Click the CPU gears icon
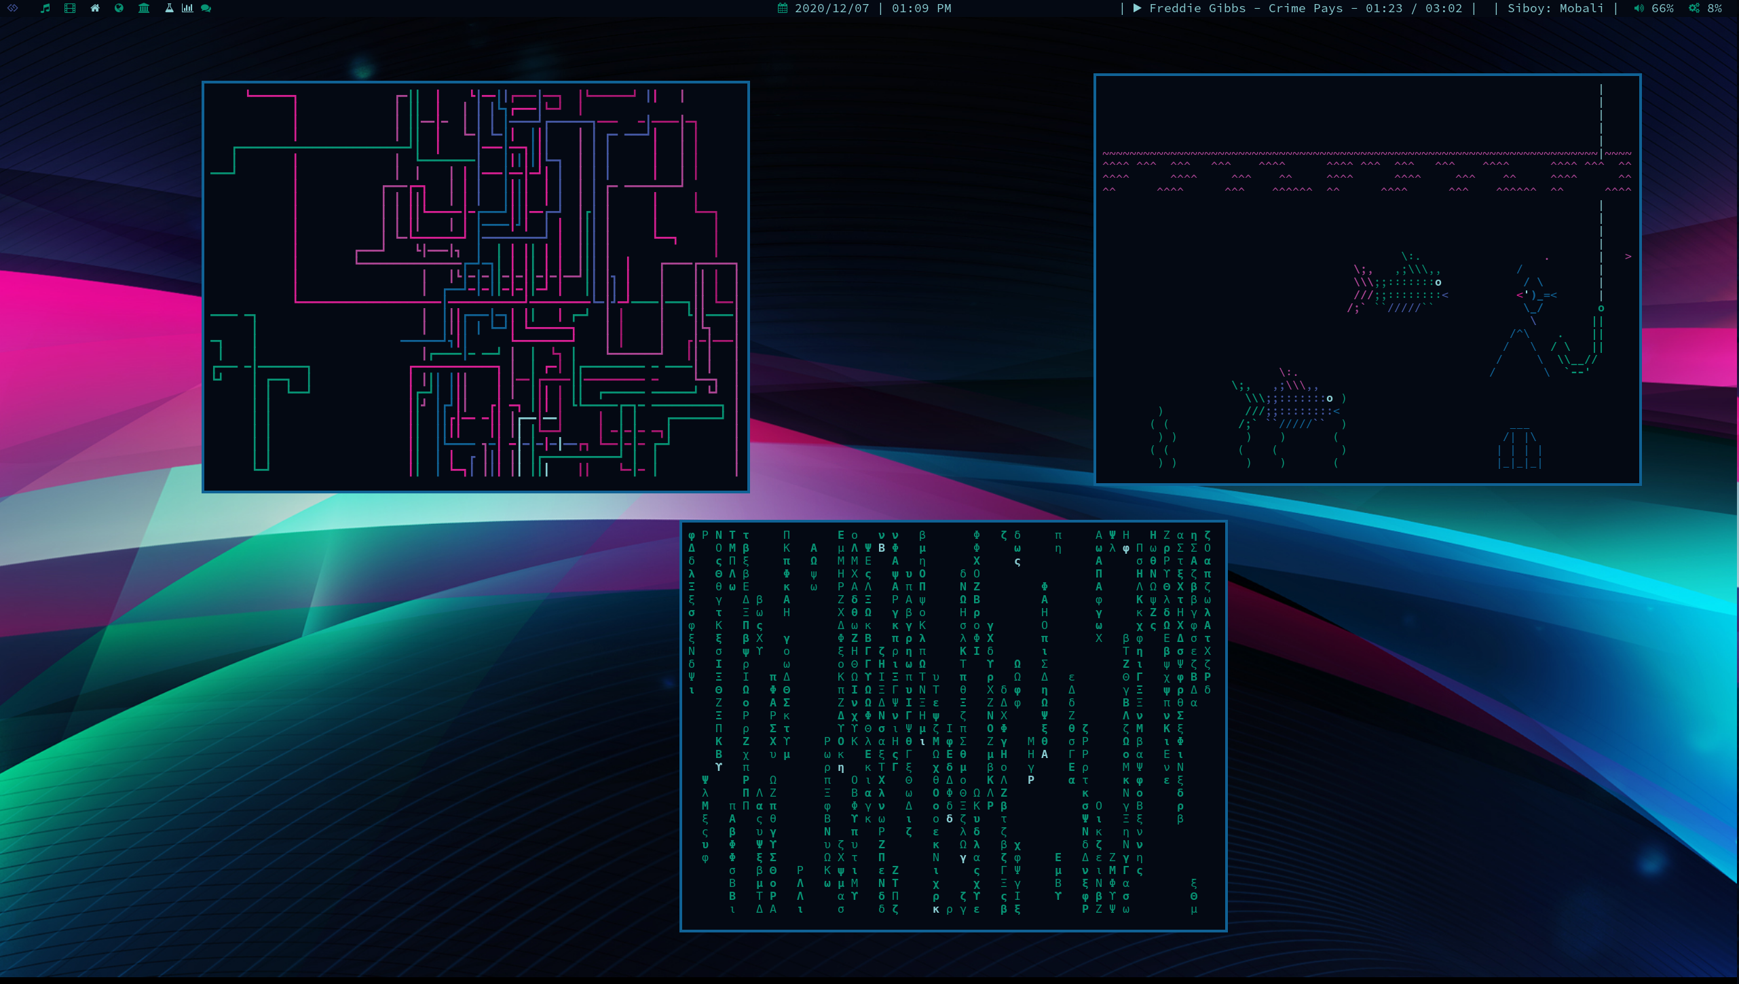The width and height of the screenshot is (1739, 984). click(x=1694, y=8)
